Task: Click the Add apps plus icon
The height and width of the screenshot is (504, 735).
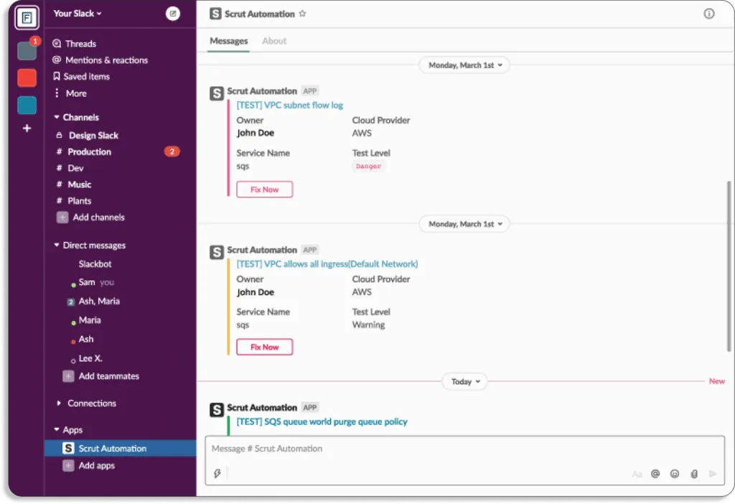Action: (68, 465)
